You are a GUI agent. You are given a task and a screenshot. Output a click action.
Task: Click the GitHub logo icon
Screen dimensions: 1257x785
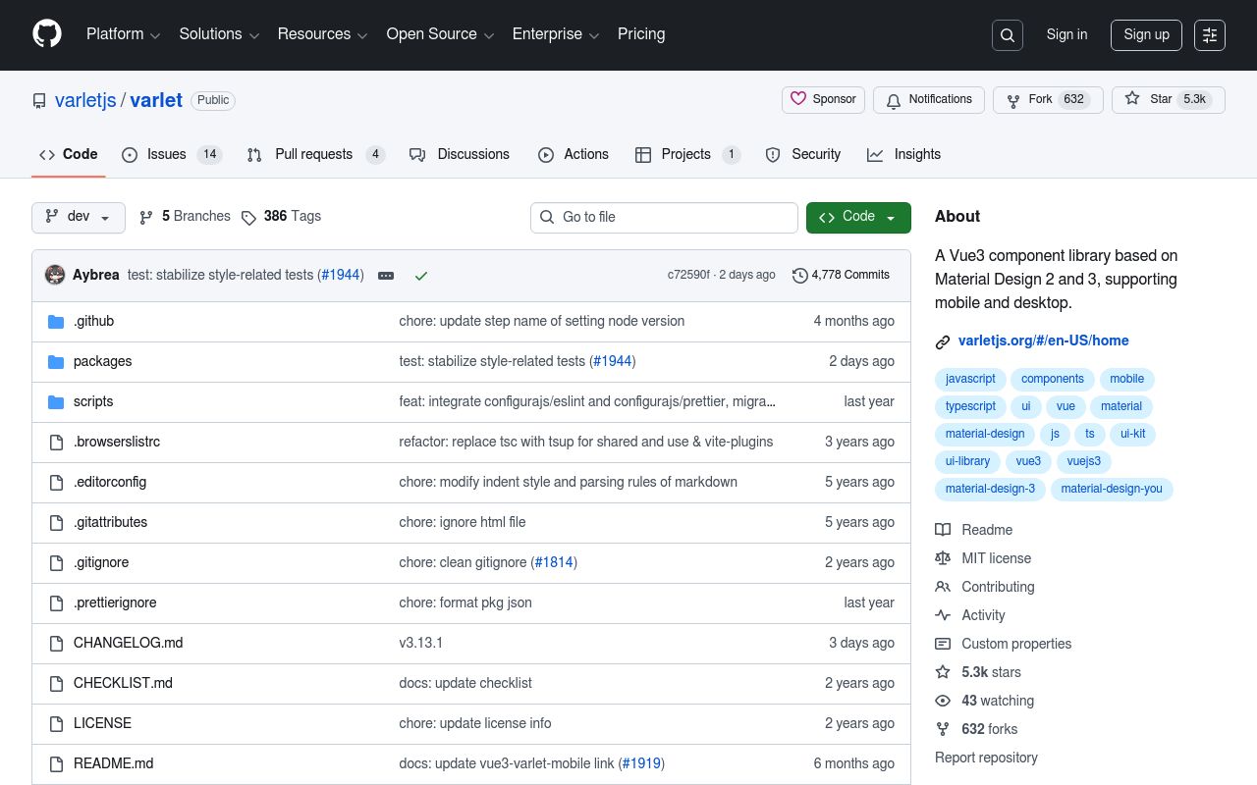(47, 34)
